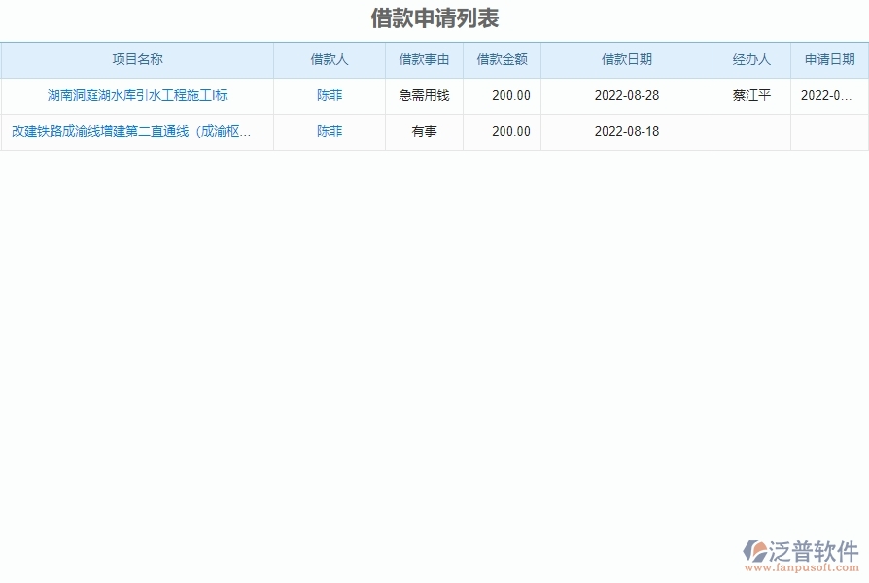The image size is (869, 583).
Task: Select the 有事 reason cell
Action: (x=424, y=132)
